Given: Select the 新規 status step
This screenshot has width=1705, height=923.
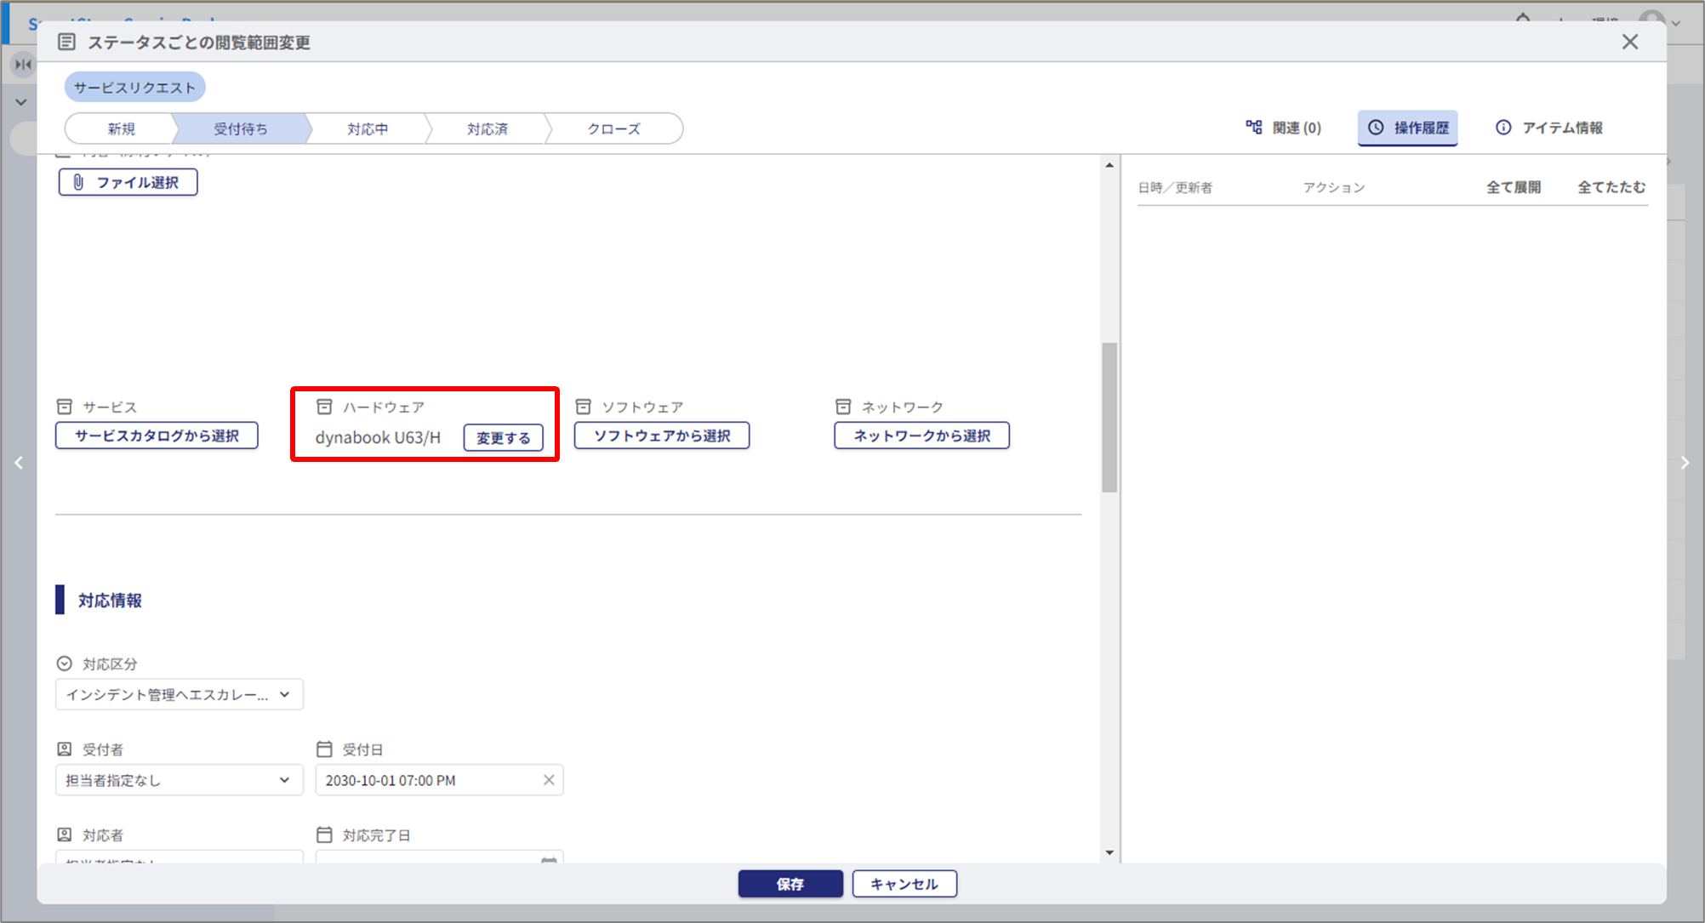Looking at the screenshot, I should click(121, 128).
